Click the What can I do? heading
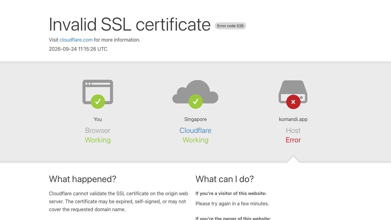This screenshot has width=391, height=220. [225, 179]
